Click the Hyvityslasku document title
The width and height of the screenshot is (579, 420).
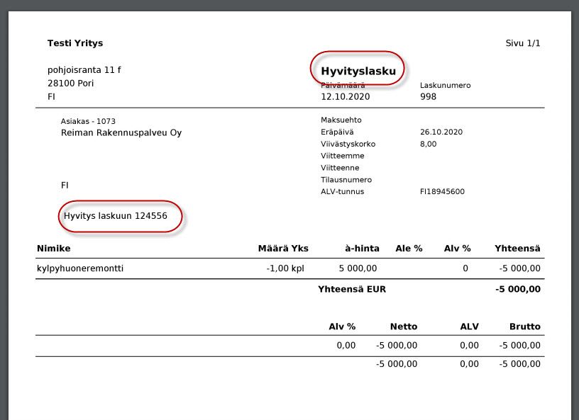(358, 71)
